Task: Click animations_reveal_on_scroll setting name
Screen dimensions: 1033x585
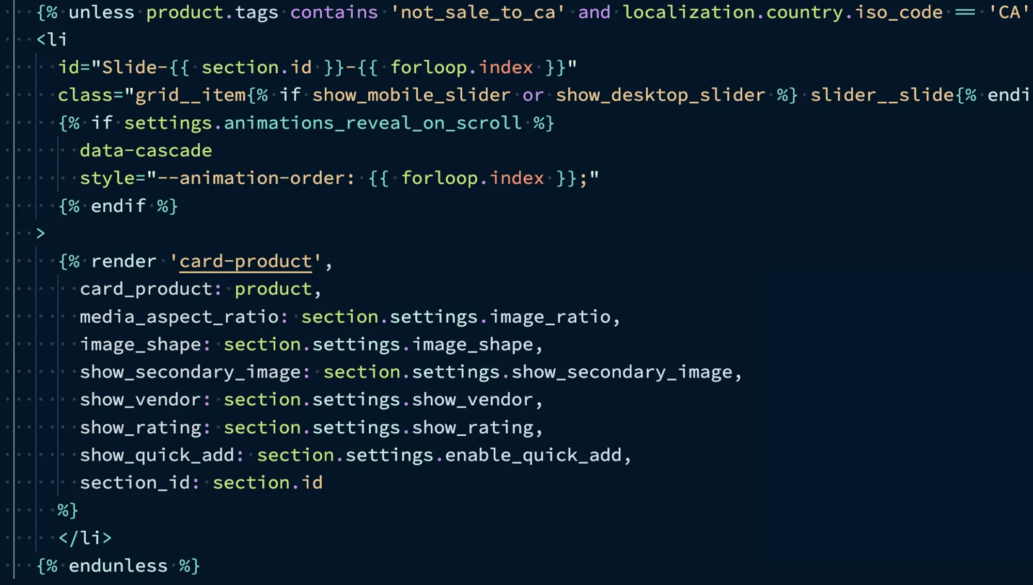Action: pos(372,123)
